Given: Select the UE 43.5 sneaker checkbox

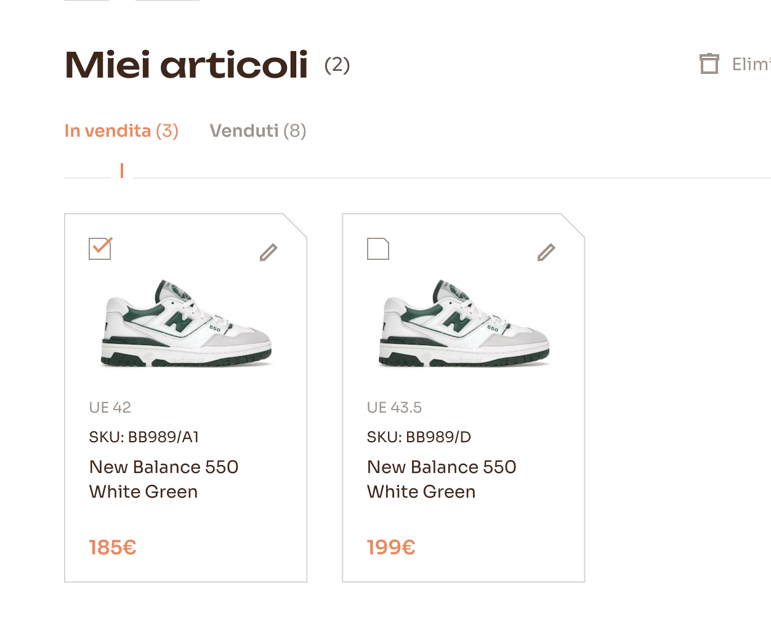Looking at the screenshot, I should tap(377, 249).
